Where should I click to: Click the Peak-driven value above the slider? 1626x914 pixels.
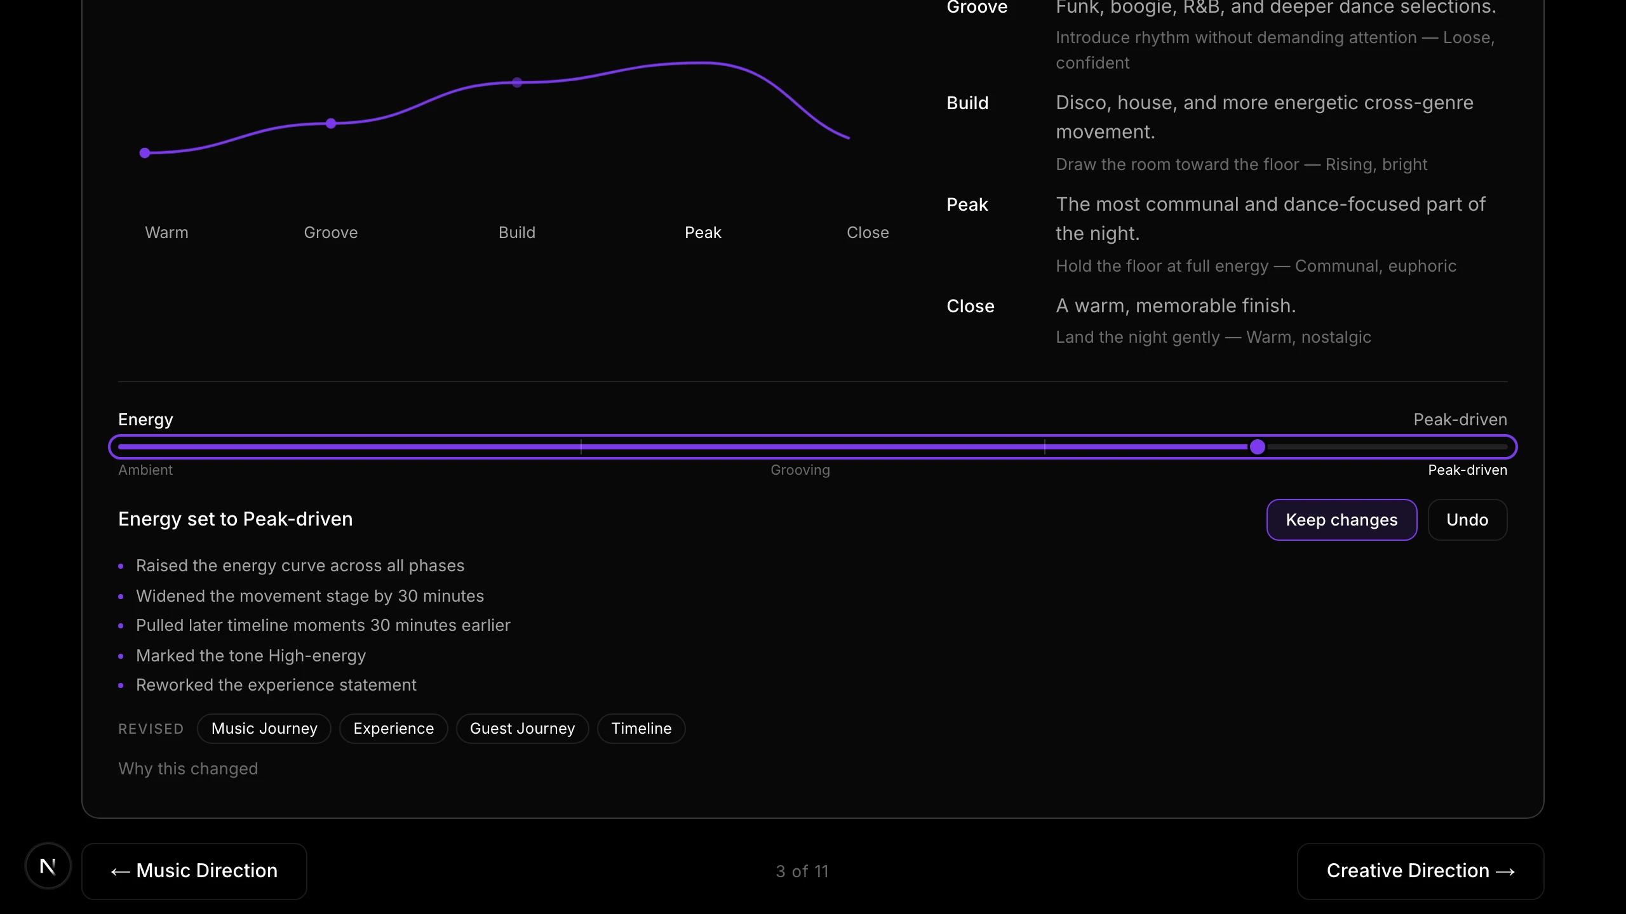tap(1460, 420)
